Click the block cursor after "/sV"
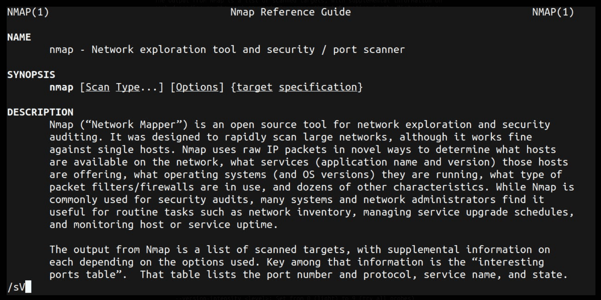This screenshot has width=601, height=300. (x=29, y=287)
